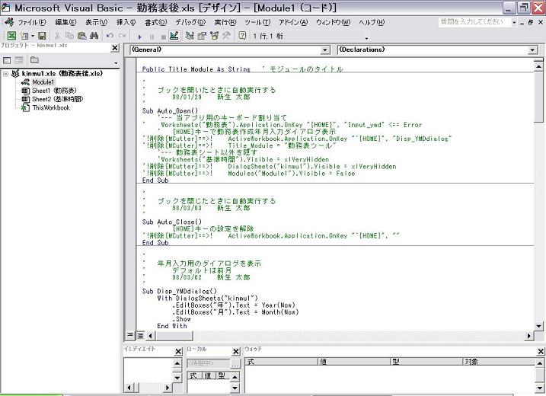Image resolution: width=546 pixels, height=396 pixels.
Task: Click the Copy toolbar icon
Action: [x=69, y=36]
